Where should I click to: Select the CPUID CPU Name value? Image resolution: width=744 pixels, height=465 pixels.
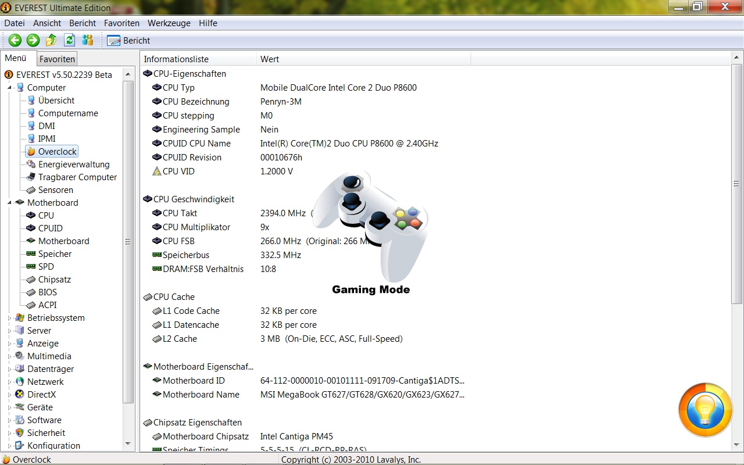[349, 144]
